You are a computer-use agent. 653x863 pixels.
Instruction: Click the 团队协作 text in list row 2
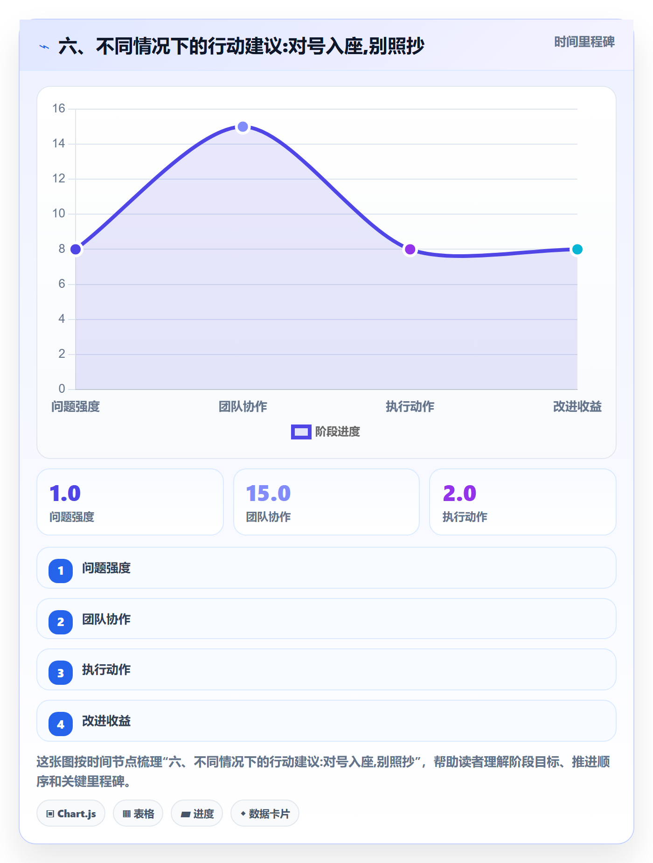[x=106, y=619]
